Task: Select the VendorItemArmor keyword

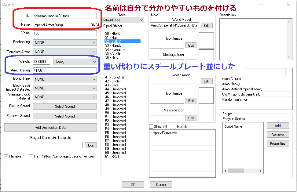Action: [234, 100]
